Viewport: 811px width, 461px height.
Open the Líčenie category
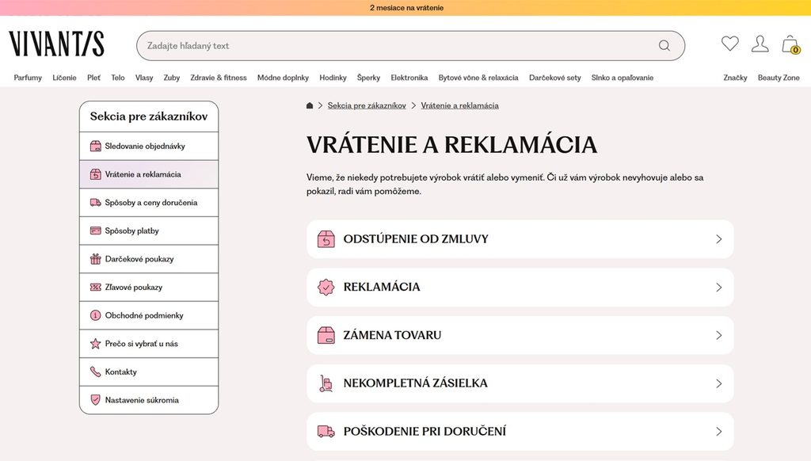tap(64, 78)
